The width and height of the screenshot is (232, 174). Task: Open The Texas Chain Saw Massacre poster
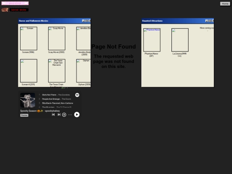click(57, 71)
